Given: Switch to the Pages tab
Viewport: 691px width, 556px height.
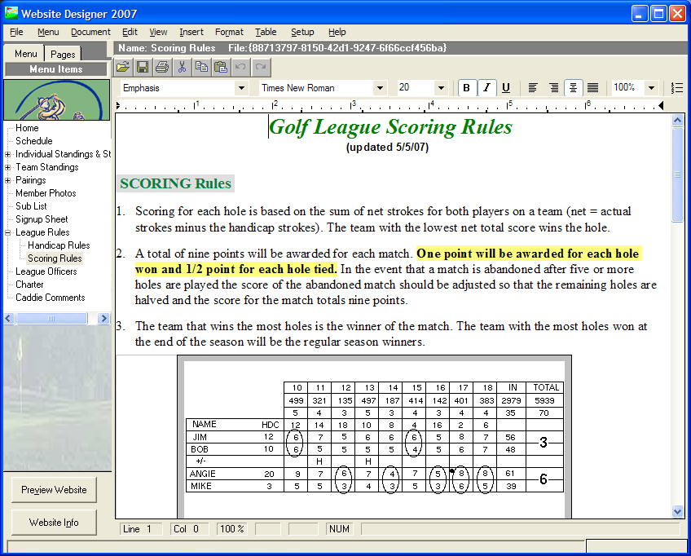Looking at the screenshot, I should pyautogui.click(x=63, y=54).
